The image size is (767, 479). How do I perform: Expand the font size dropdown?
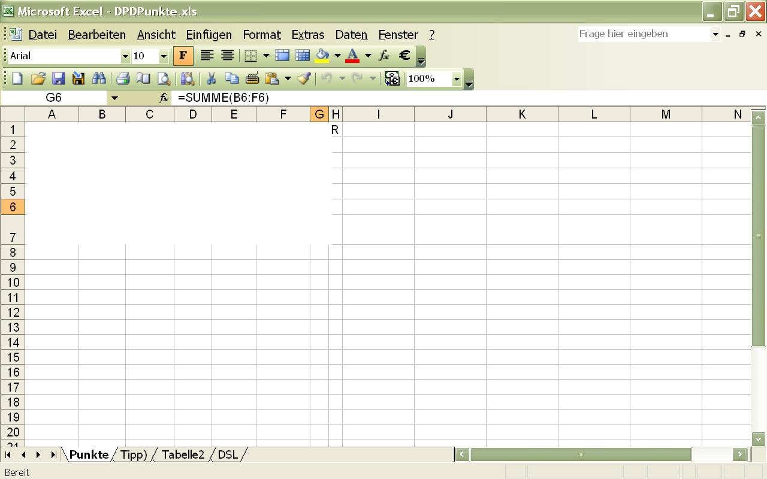[164, 56]
